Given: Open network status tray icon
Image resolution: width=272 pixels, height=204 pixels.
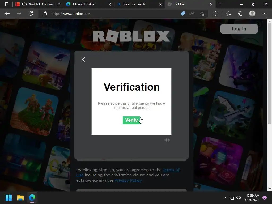Looking at the screenshot, I should click(232, 198).
